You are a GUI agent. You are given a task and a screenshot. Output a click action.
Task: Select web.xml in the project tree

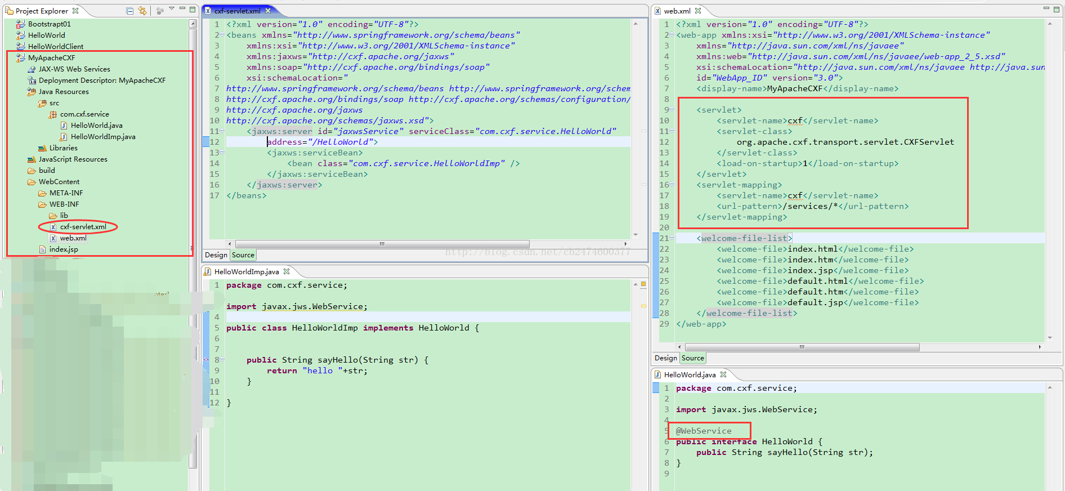click(x=73, y=238)
